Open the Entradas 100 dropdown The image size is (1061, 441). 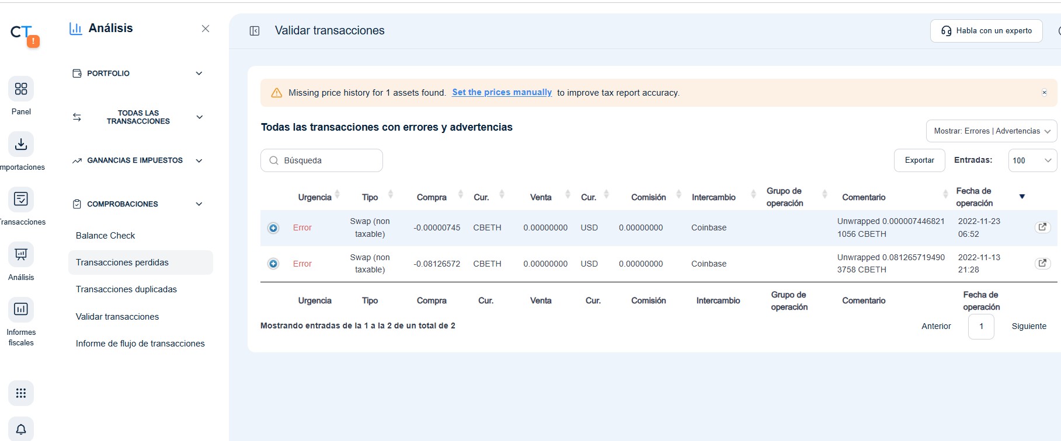1032,160
